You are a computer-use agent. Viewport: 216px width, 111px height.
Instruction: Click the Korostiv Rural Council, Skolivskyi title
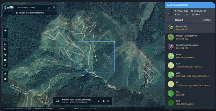pos(77,100)
